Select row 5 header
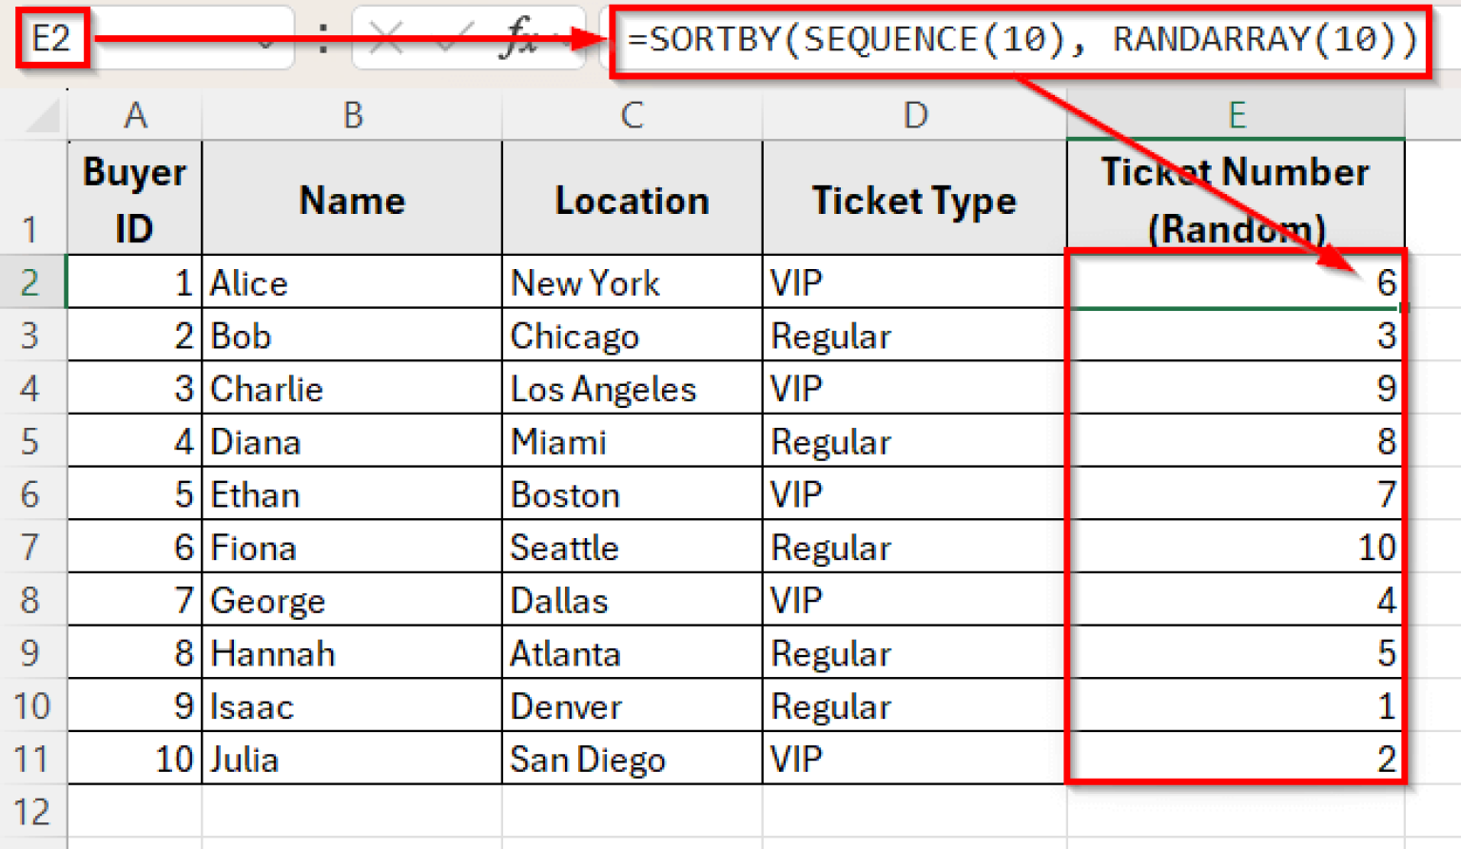This screenshot has width=1461, height=849. point(33,440)
